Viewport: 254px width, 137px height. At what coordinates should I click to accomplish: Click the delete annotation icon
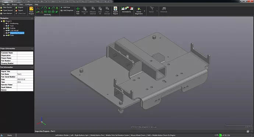click(x=131, y=8)
